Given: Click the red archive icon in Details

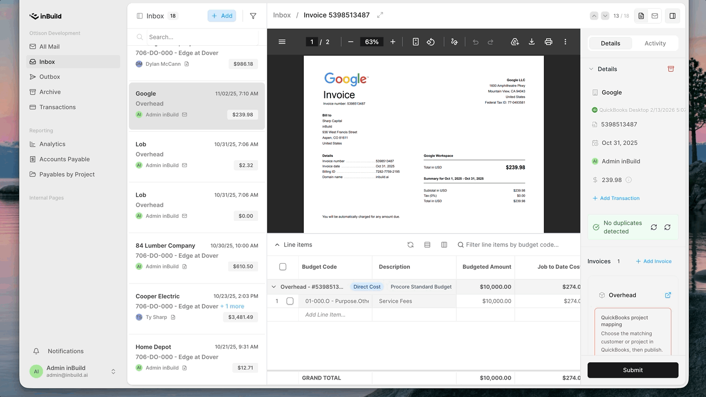Looking at the screenshot, I should coord(671,69).
